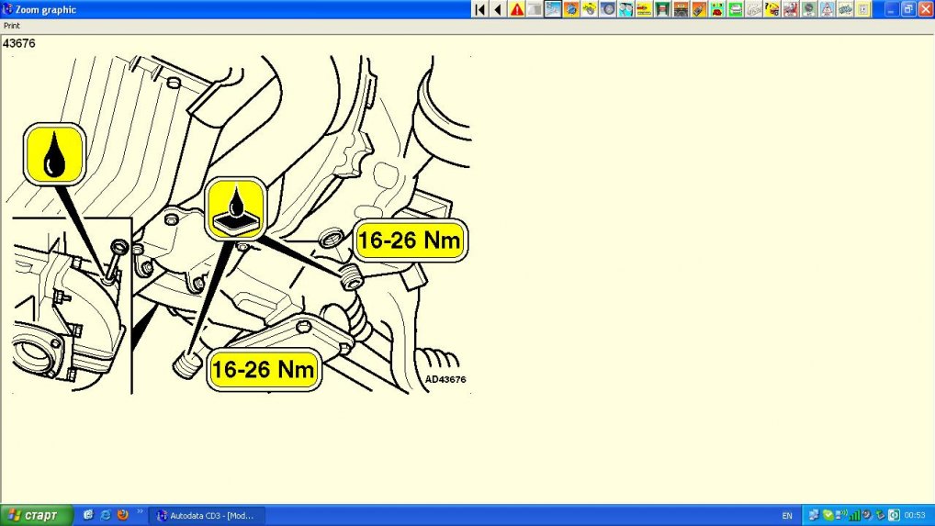
Task: Open the Print menu
Action: point(12,26)
